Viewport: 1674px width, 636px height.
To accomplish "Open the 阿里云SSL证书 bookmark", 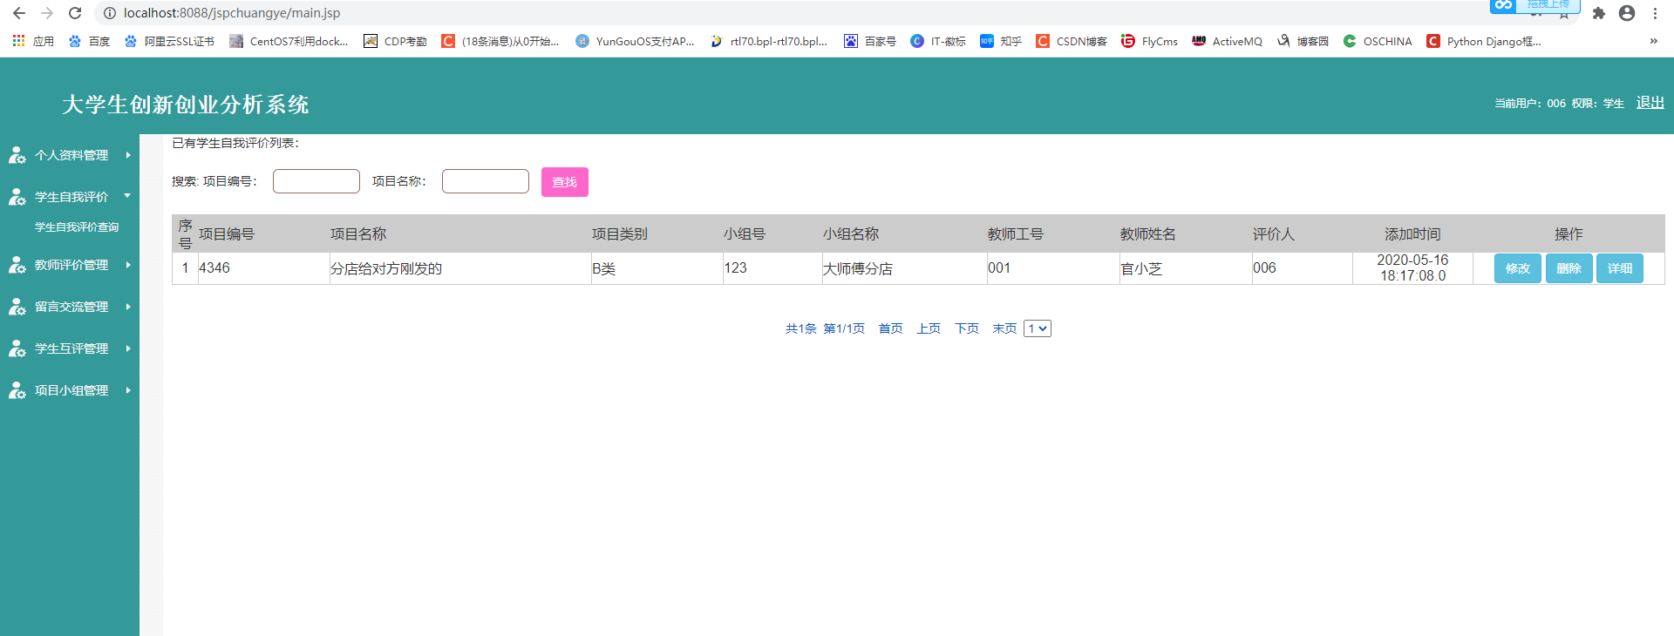I will click(169, 41).
